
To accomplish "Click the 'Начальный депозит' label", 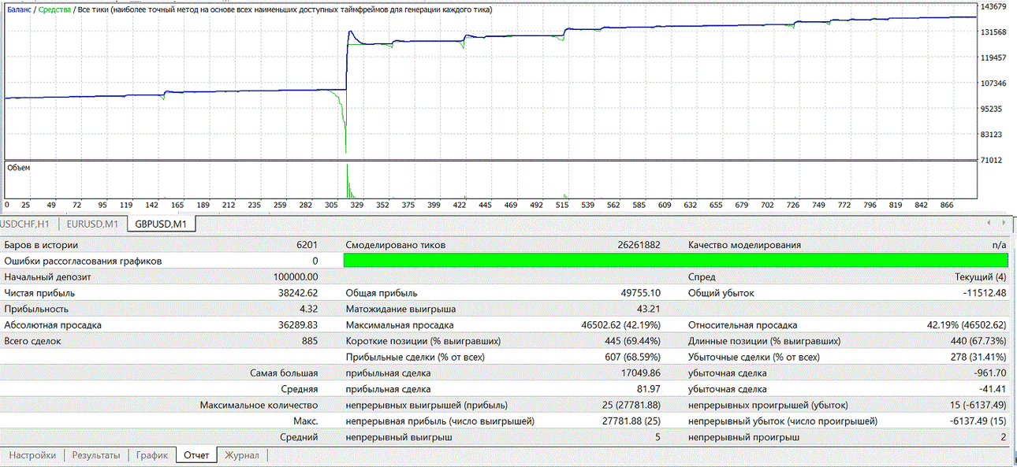I will pos(47,277).
